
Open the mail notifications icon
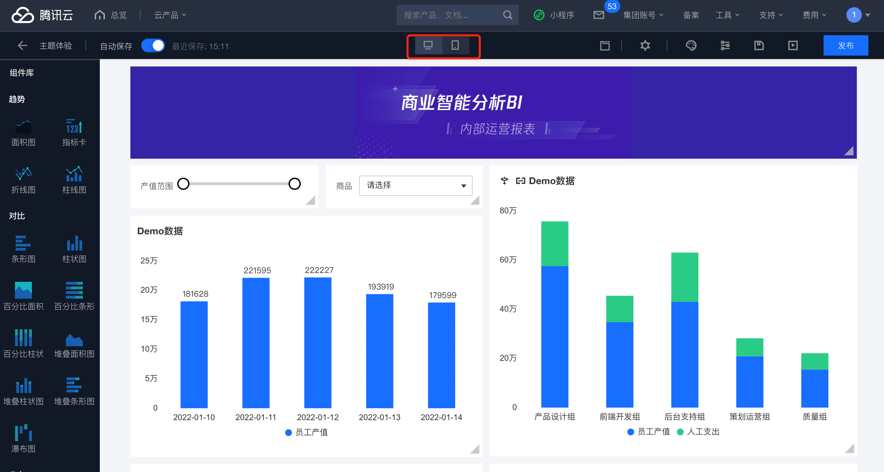[x=598, y=15]
